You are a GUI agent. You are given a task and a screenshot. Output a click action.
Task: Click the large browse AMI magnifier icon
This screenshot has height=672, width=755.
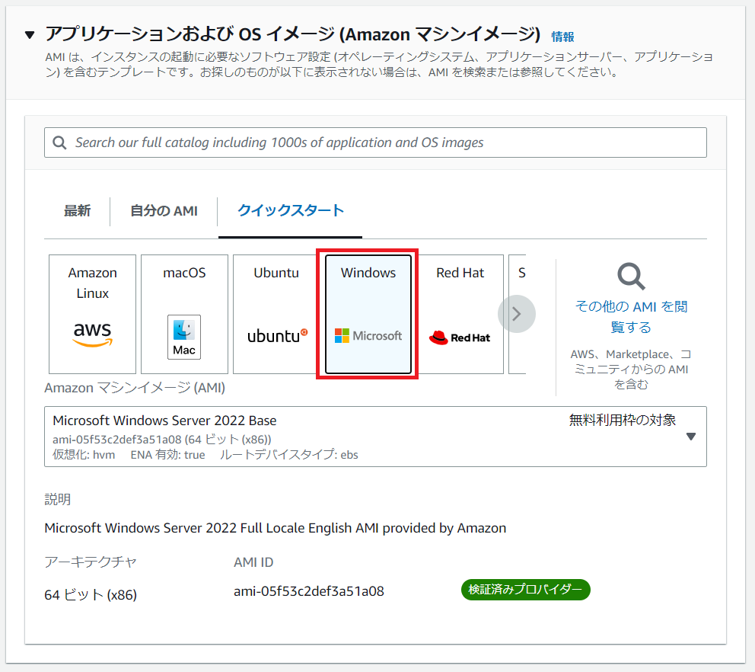pyautogui.click(x=631, y=277)
